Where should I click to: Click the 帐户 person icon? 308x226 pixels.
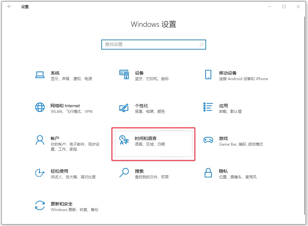[40, 140]
